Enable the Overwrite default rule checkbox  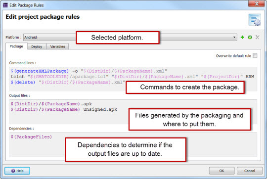click(x=255, y=56)
